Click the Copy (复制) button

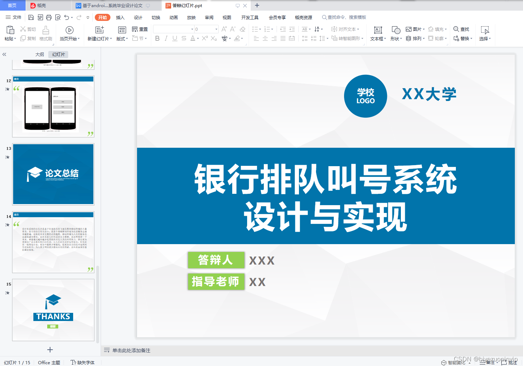tap(28, 38)
